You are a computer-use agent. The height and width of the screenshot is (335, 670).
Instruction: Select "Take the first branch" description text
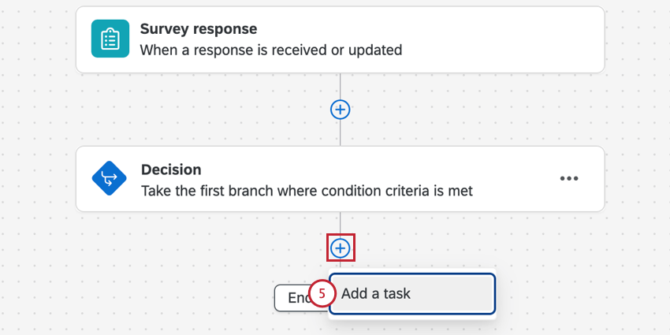tap(307, 191)
